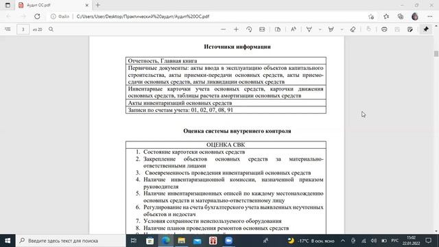Viewport: 439px width, 247px height.
Task: Zoom in the PDF
Action: (236, 29)
